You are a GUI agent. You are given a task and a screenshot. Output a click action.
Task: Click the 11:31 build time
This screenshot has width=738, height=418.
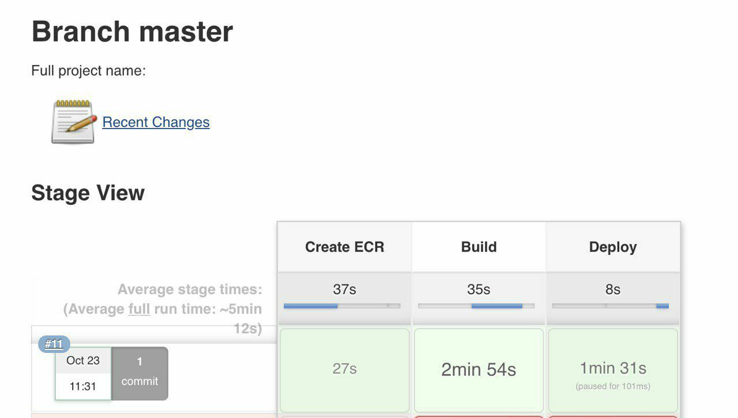point(83,386)
